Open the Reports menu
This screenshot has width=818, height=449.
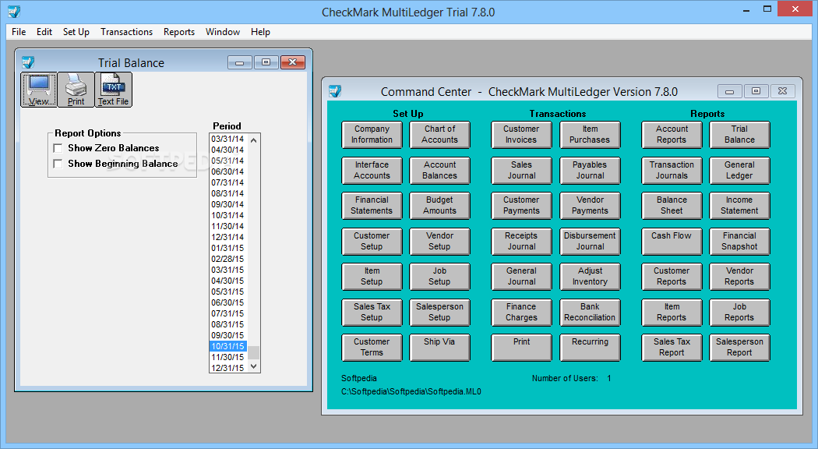[179, 32]
